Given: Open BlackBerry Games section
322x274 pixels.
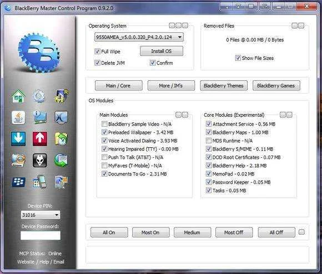Looking at the screenshot, I should [x=276, y=86].
